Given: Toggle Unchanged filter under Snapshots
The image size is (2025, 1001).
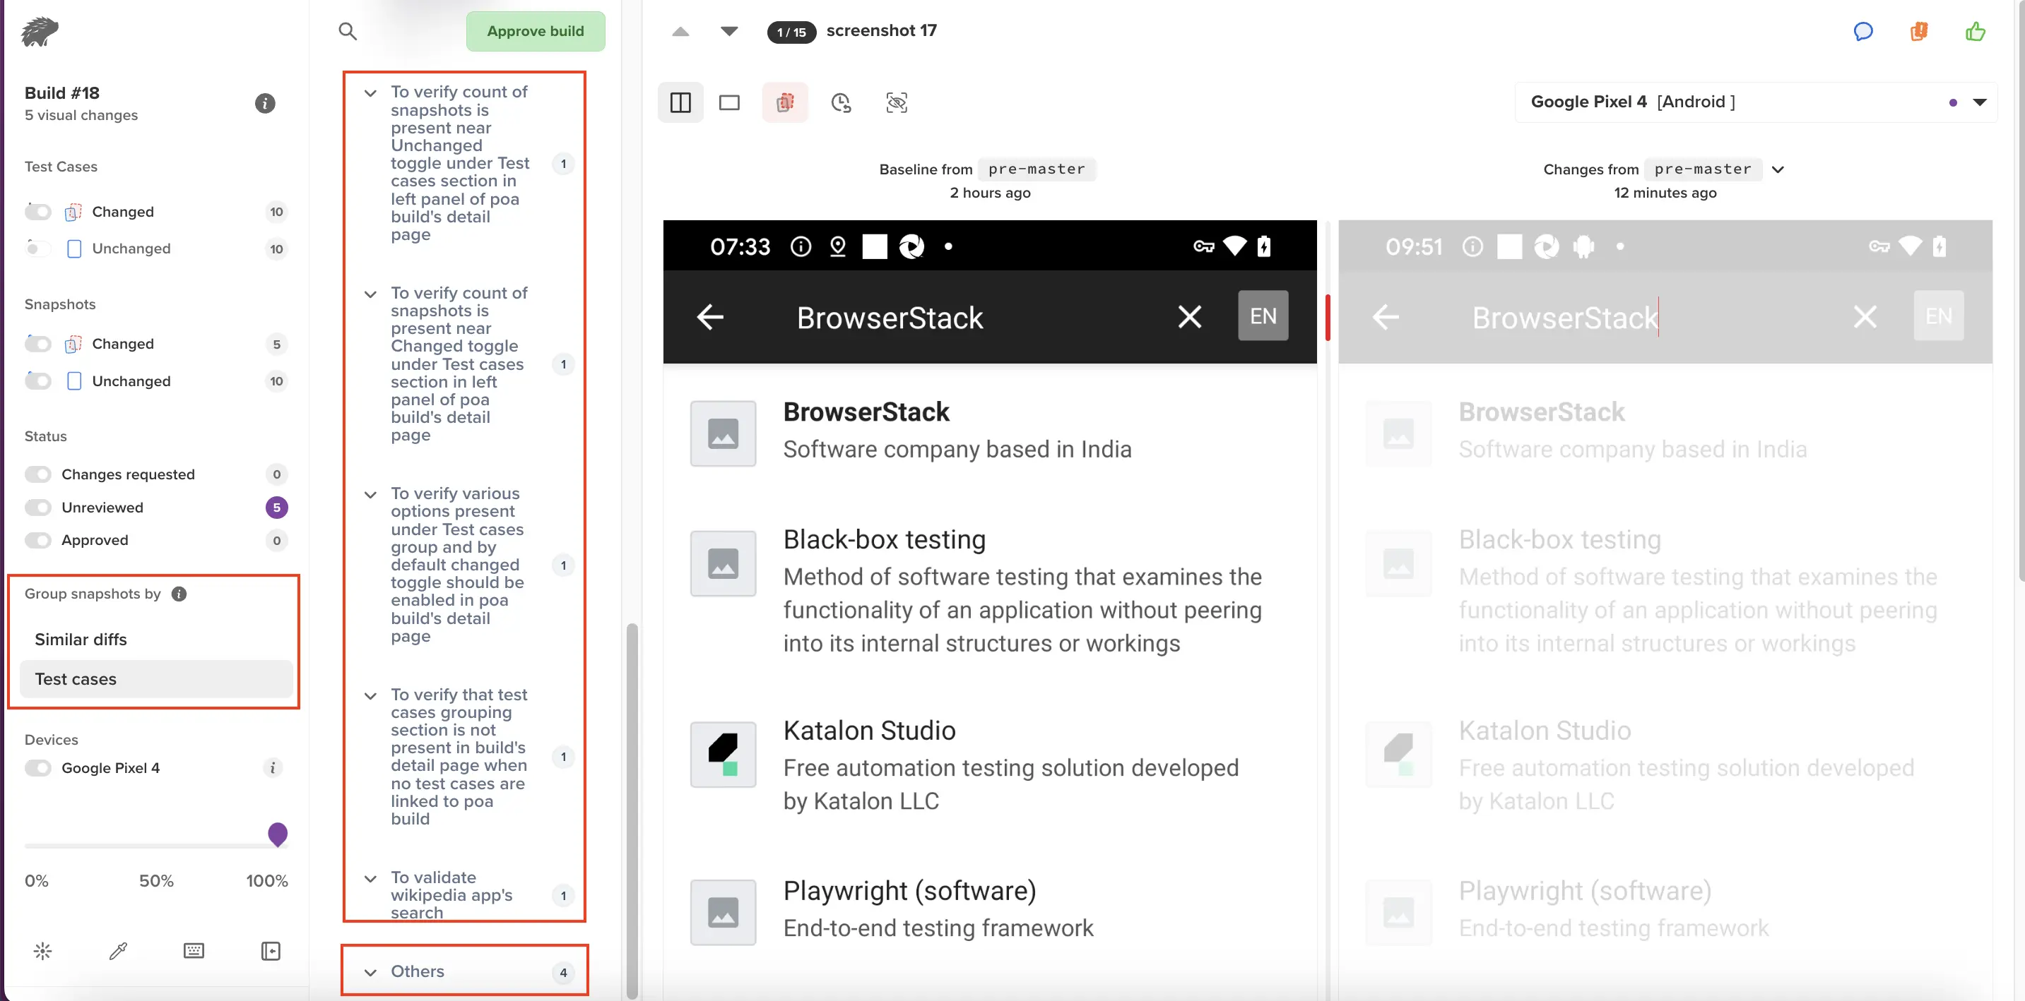Looking at the screenshot, I should (37, 380).
